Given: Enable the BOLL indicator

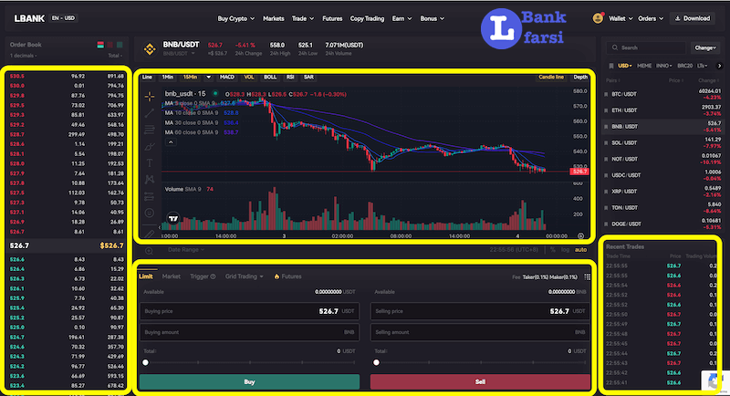Looking at the screenshot, I should pos(270,77).
